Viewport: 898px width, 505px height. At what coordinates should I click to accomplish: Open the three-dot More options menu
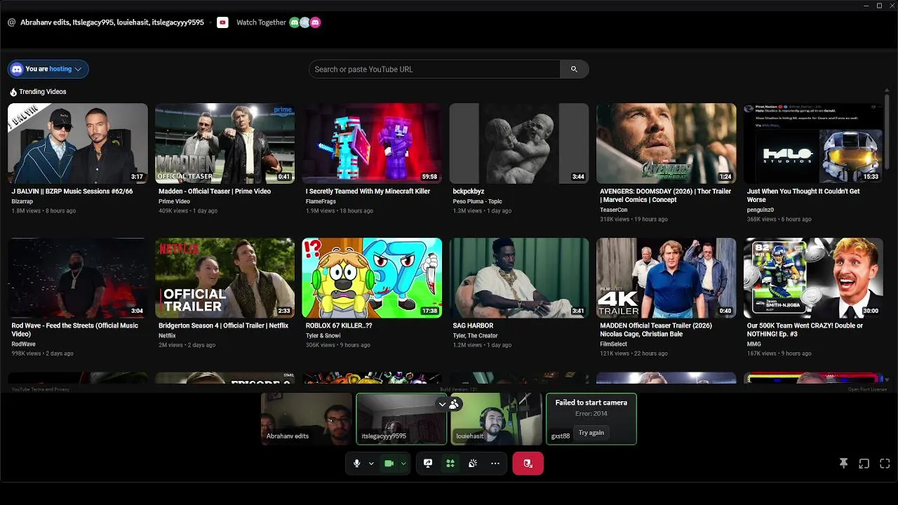(495, 464)
